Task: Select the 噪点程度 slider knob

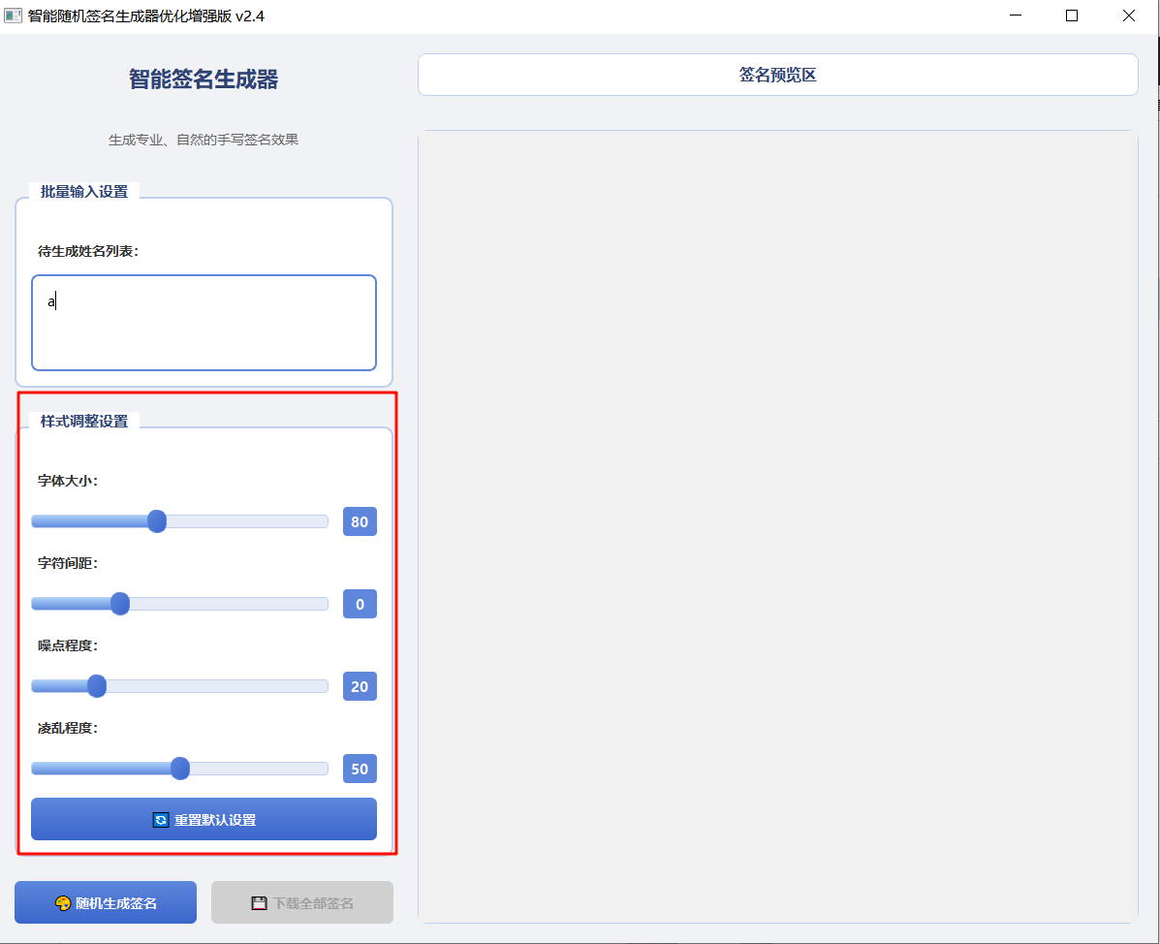Action: click(x=97, y=686)
